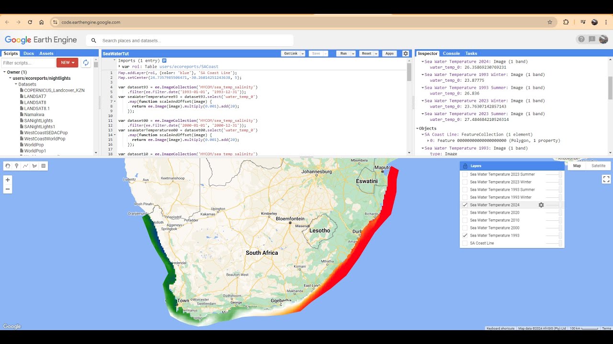Open the Earth Engine help menu
This screenshot has height=344, width=613.
tap(581, 39)
